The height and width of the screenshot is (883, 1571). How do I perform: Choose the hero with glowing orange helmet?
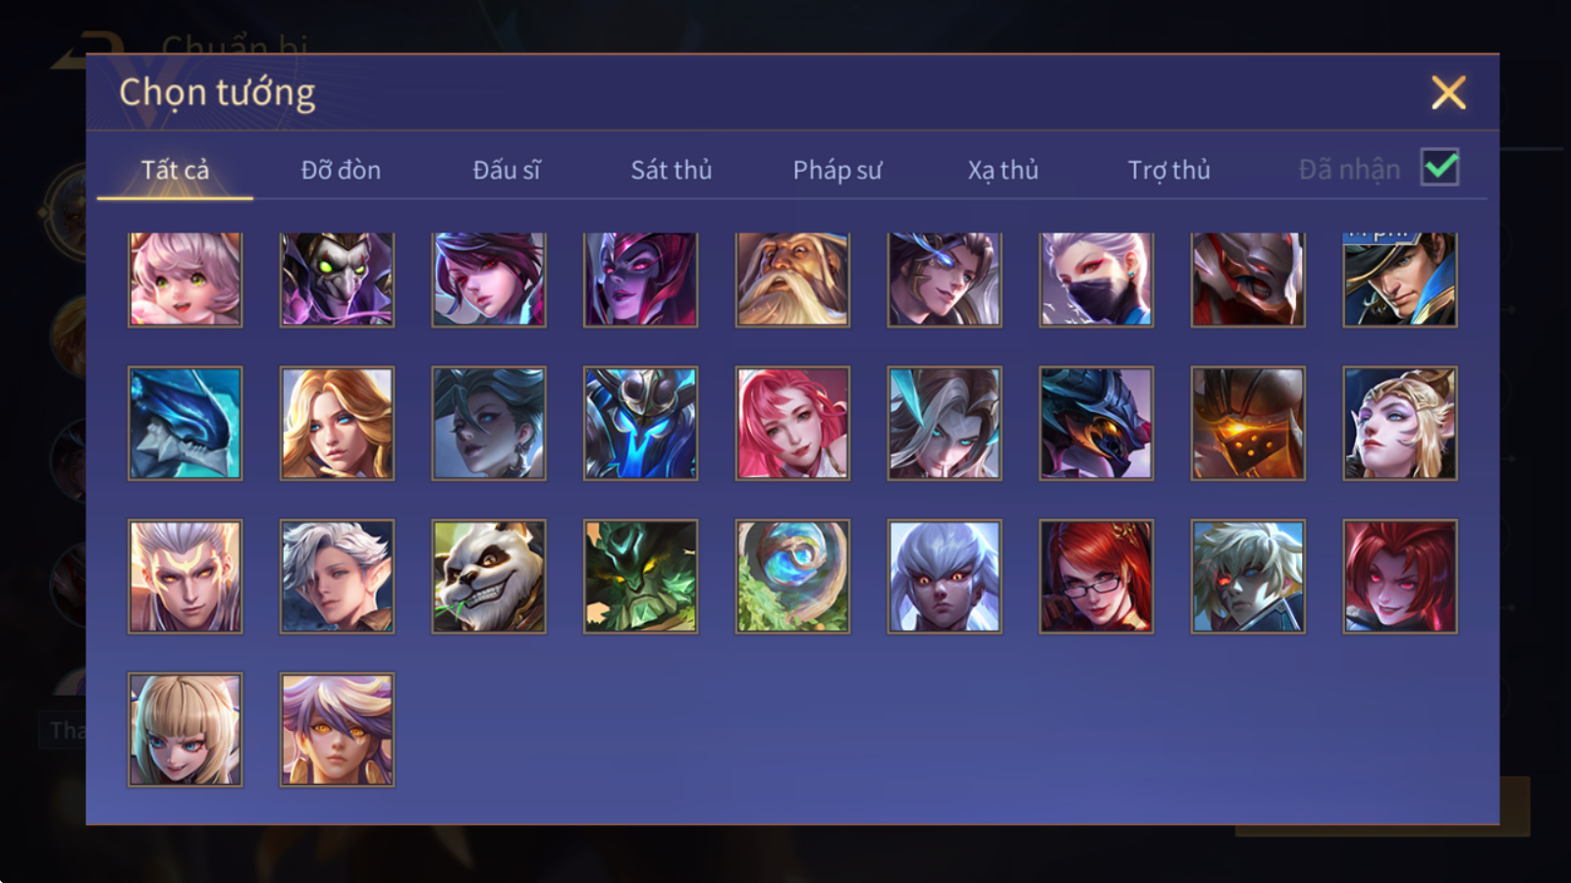pos(1248,423)
